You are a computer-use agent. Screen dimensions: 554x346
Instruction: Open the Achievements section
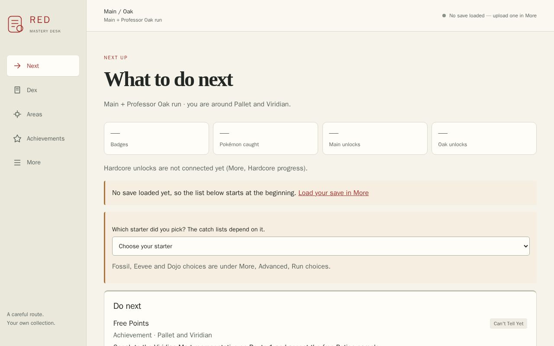coord(43,138)
